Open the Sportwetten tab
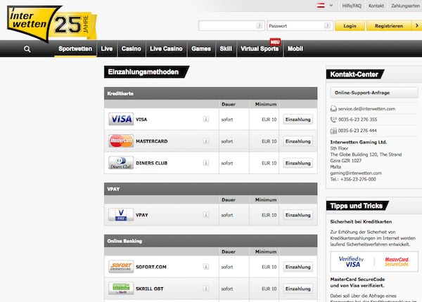422x302 pixels. 75,48
